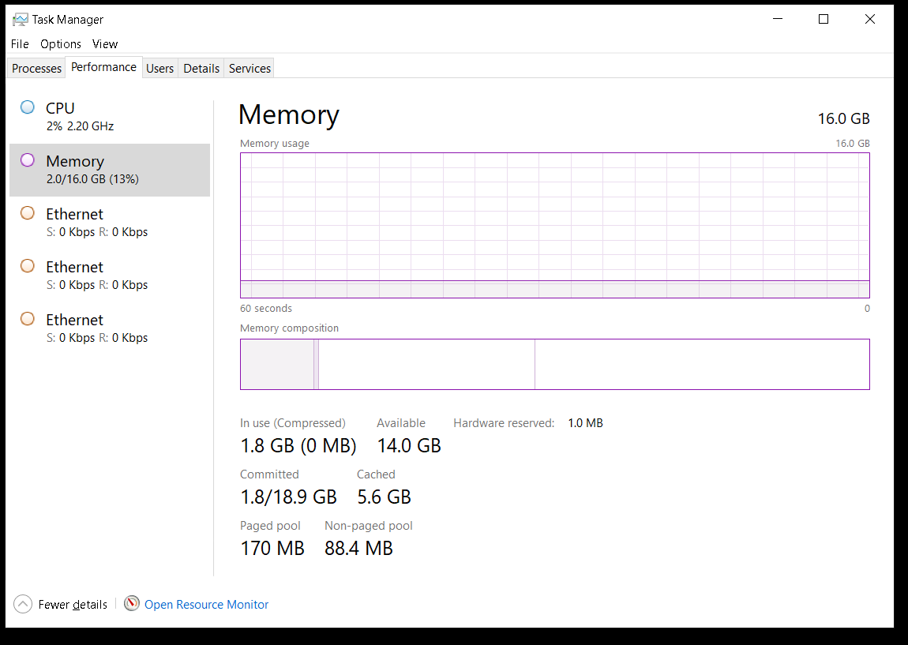Click the "88.4 MB" non-paged pool value

358,549
